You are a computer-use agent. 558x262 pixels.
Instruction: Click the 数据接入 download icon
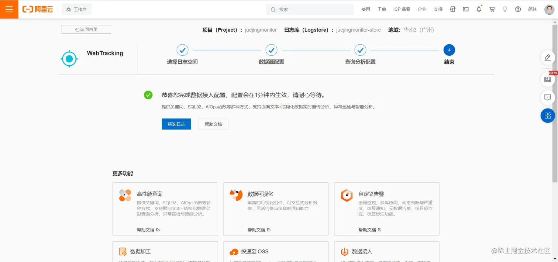345,252
